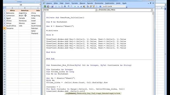Screen dimensions: 170x95
Task: Open the Executar menu
Action: (x=90, y=3)
